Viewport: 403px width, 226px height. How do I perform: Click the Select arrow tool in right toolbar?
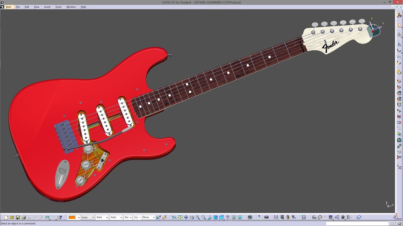coord(400,25)
